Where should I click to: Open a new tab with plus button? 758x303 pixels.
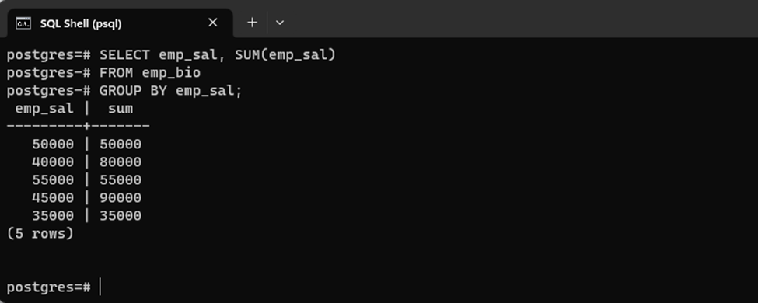point(253,23)
